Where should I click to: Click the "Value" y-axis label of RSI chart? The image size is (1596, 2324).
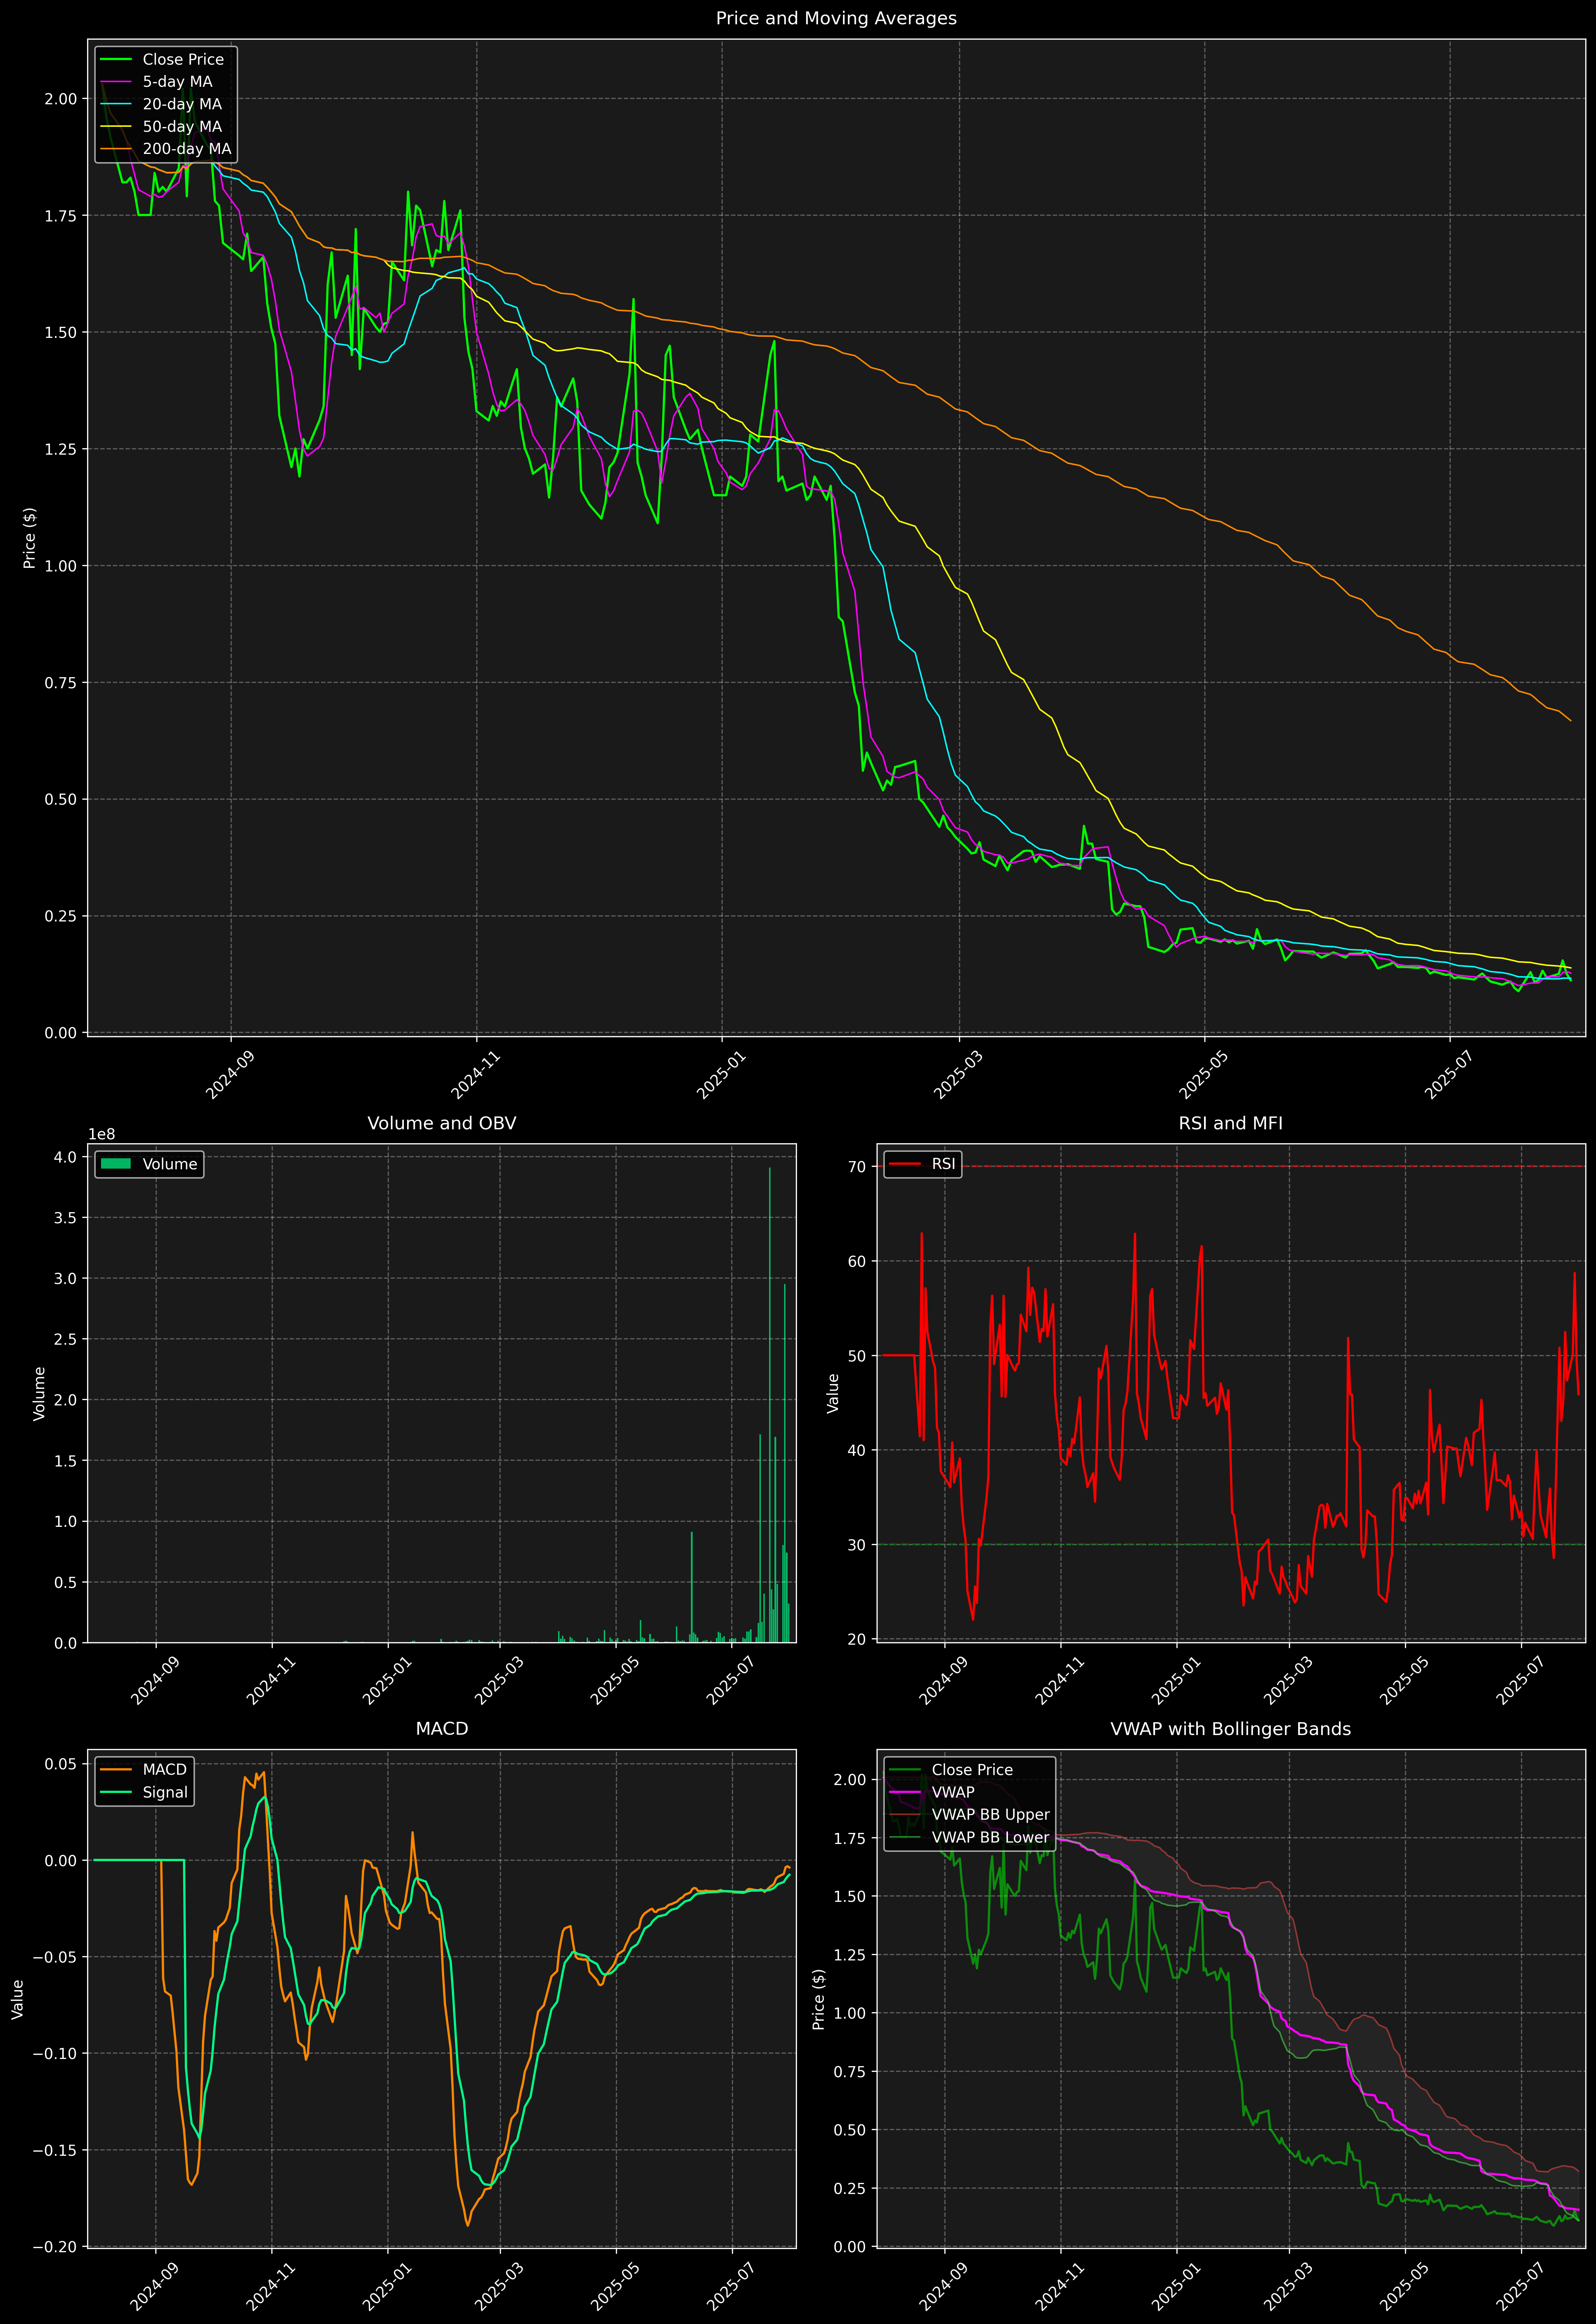click(x=833, y=1393)
